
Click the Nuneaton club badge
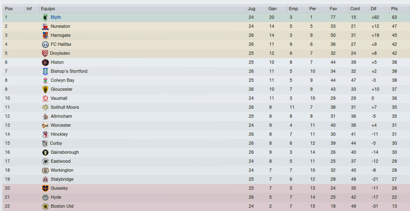45,27
